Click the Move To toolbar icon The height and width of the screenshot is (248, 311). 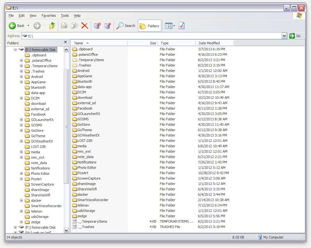pyautogui.click(x=64, y=26)
